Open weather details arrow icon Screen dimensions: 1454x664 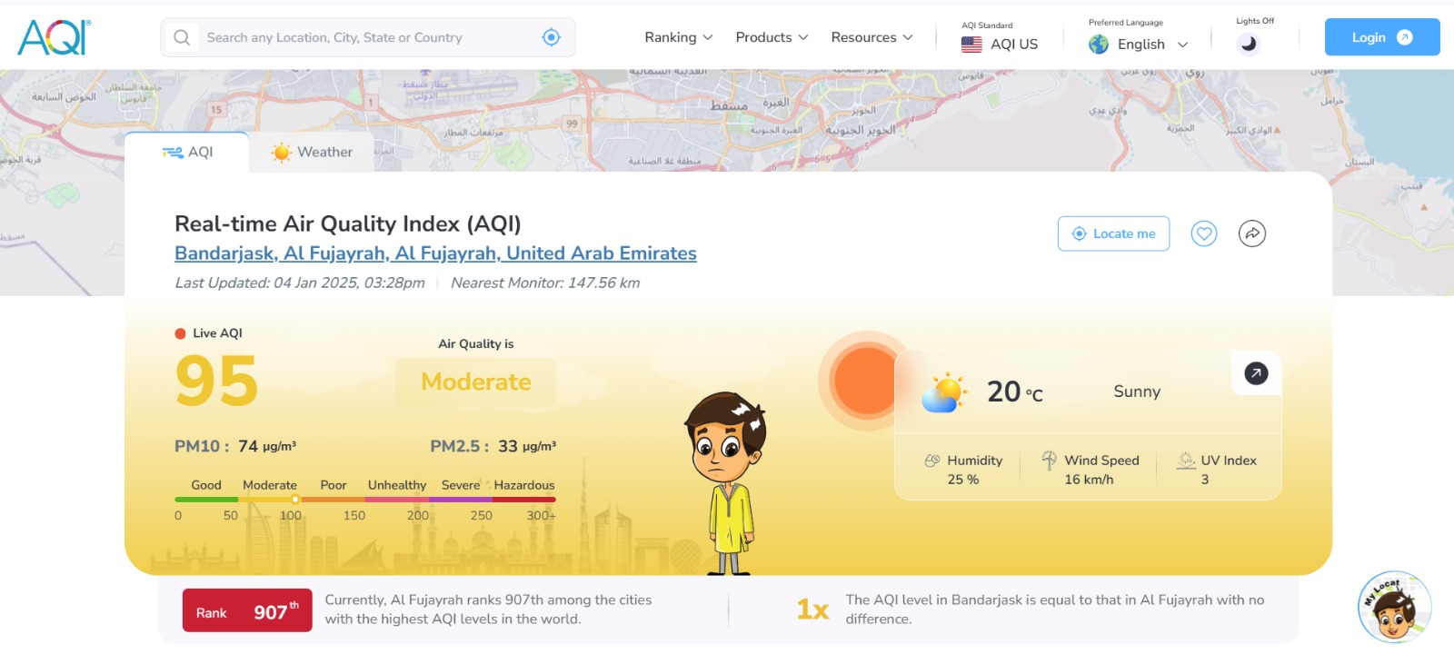(x=1256, y=373)
